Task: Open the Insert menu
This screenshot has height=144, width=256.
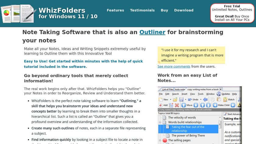Action: tap(184, 94)
